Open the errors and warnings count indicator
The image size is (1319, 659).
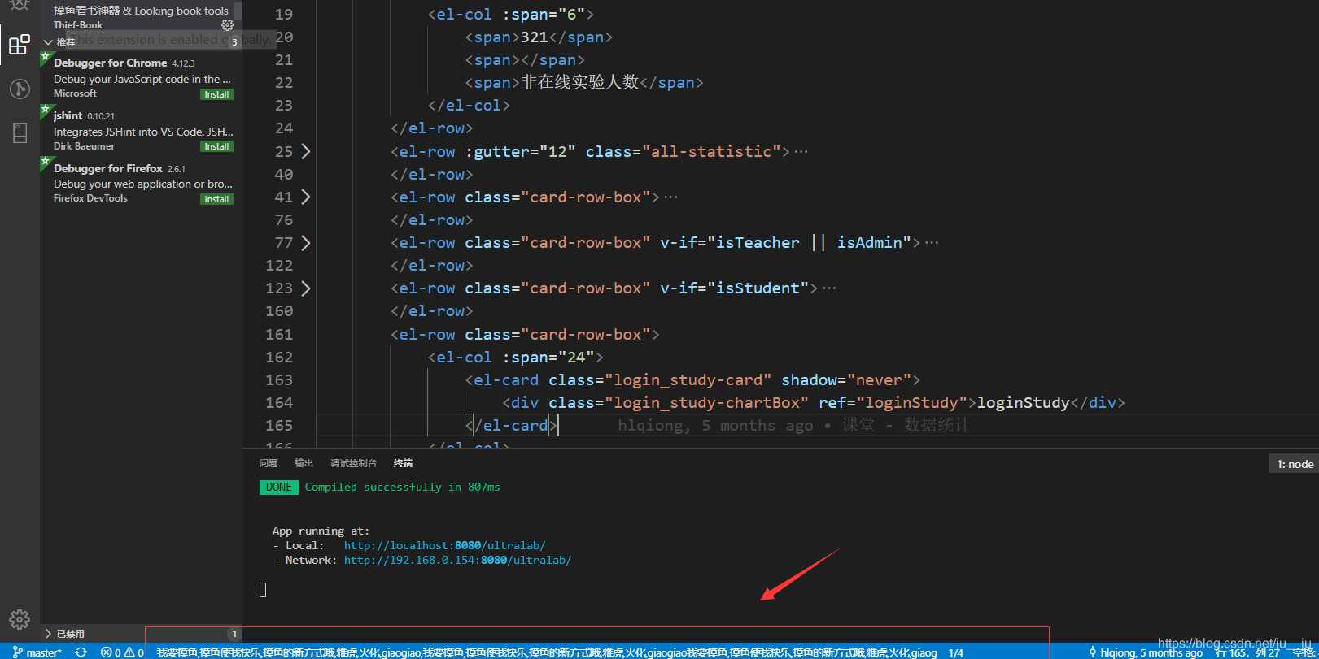point(122,652)
